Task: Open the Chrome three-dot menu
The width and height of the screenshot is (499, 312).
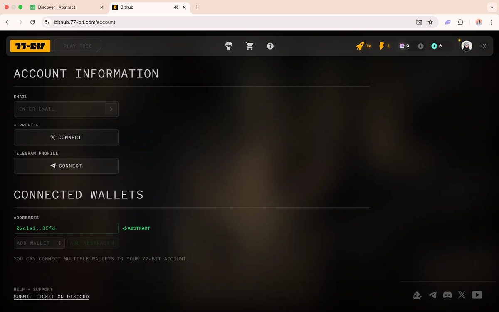Action: click(491, 22)
